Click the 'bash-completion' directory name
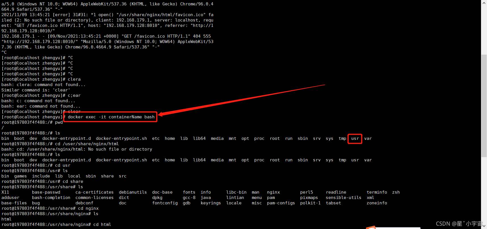487x229 pixels. click(x=51, y=198)
